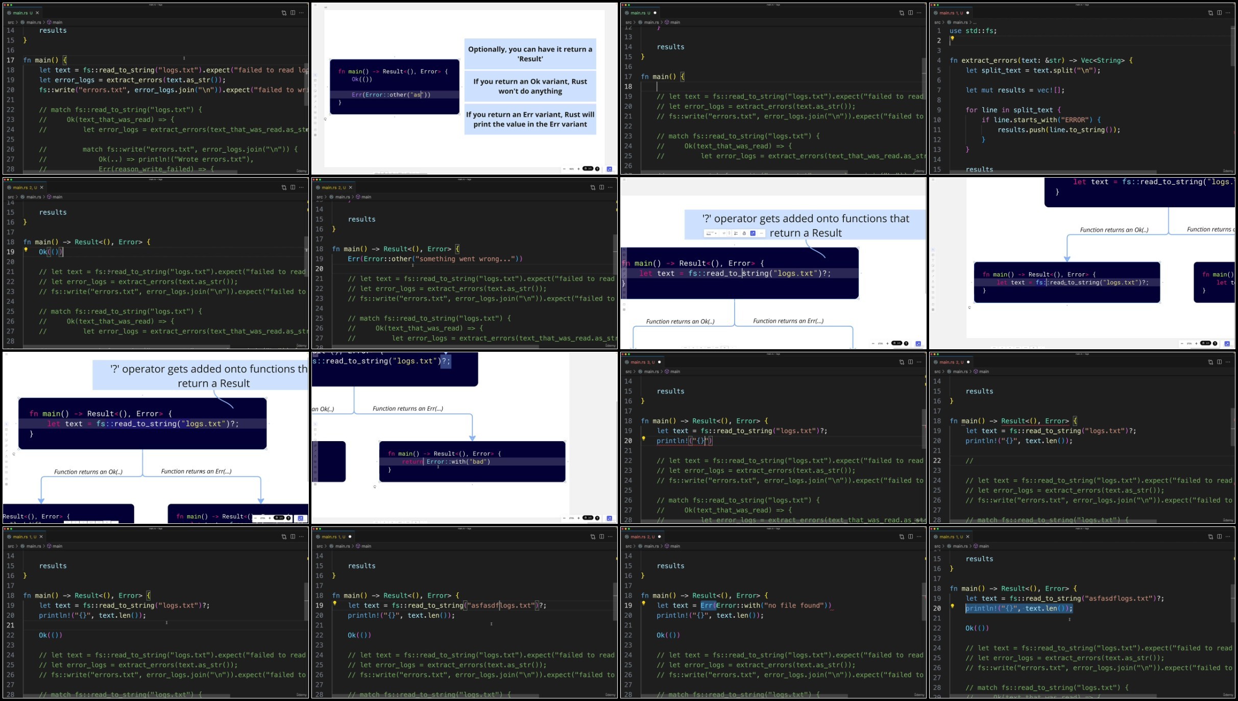Toggle split editor in 'something went wrong' editor
Image resolution: width=1238 pixels, height=701 pixels.
[601, 187]
